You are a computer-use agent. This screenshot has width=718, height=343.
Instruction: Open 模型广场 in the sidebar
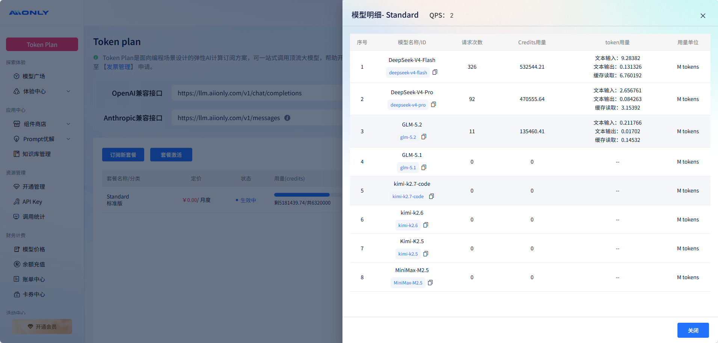coord(34,76)
